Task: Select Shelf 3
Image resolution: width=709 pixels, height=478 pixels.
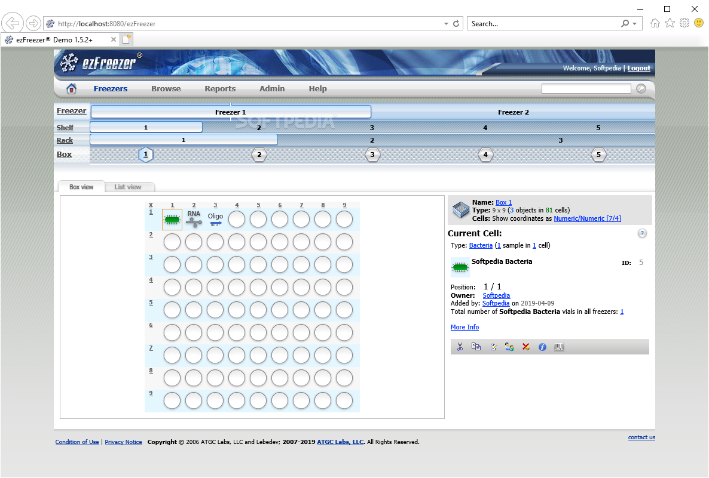Action: pos(372,128)
